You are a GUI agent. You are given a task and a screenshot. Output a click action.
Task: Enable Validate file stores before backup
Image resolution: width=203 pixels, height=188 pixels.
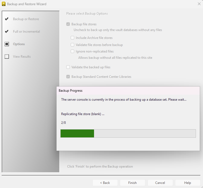(x=72, y=45)
